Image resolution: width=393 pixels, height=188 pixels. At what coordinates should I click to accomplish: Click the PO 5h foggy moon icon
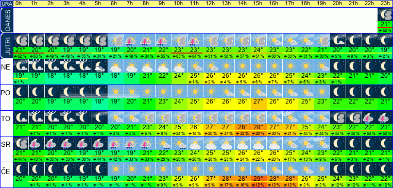[x=100, y=92]
